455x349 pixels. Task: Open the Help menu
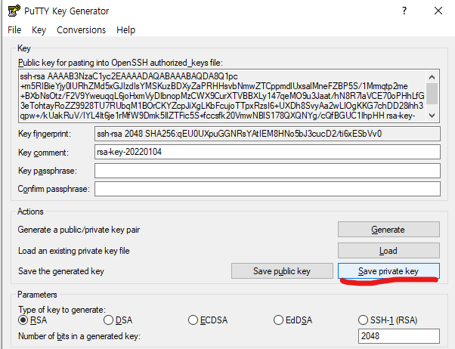point(125,30)
